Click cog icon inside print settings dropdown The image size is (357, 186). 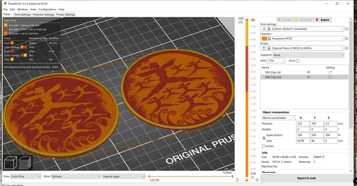264,29
